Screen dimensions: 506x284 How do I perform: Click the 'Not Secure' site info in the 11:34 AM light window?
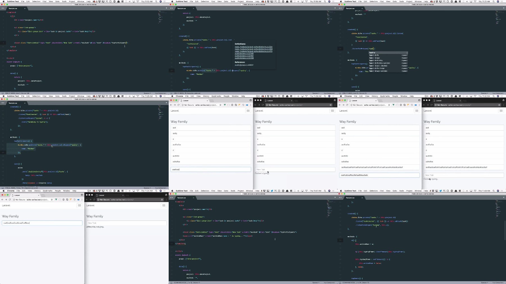click(19, 199)
